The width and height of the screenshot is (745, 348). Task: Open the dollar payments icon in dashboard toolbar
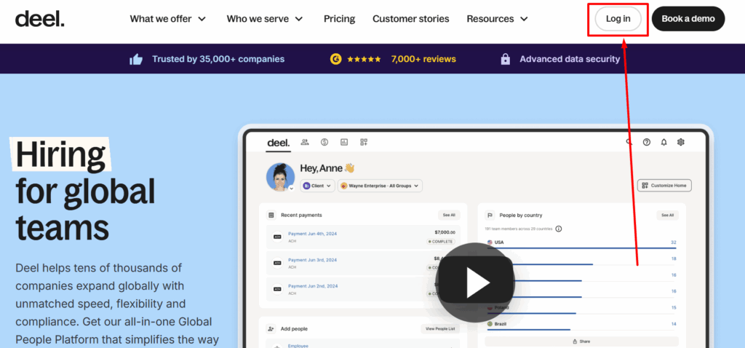click(x=324, y=142)
